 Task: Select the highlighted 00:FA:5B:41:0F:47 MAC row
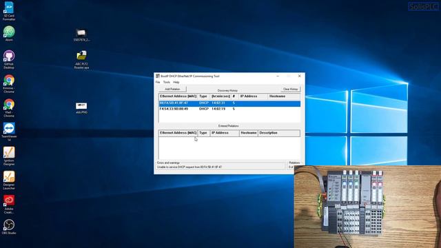point(229,103)
